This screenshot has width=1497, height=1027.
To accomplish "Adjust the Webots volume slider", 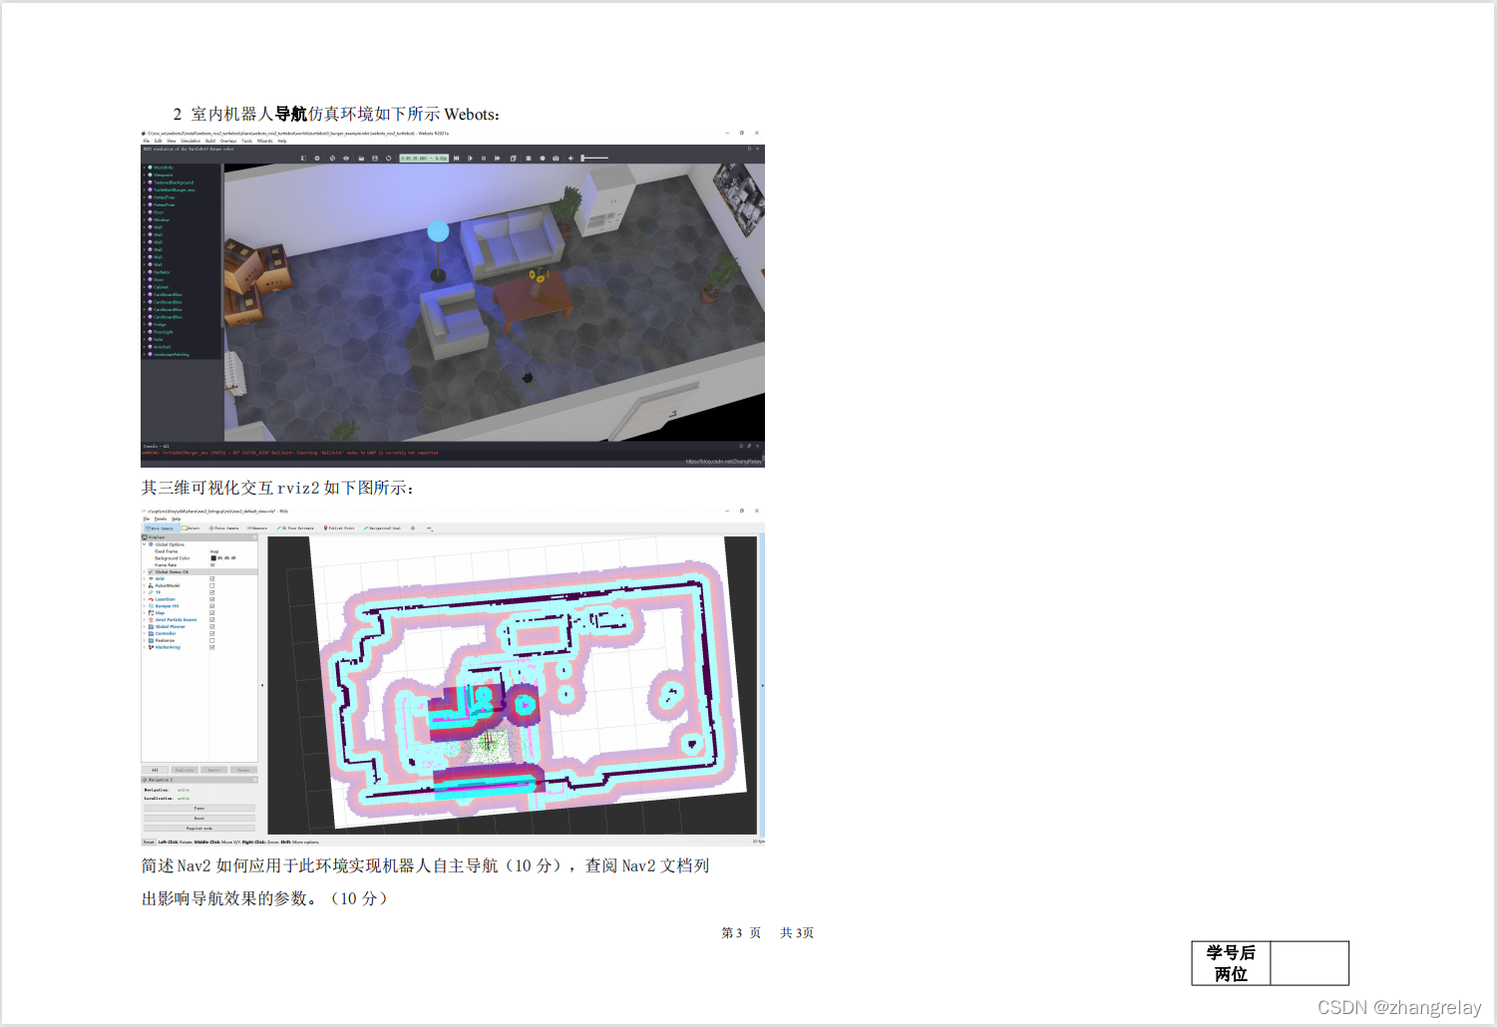I will 594,158.
